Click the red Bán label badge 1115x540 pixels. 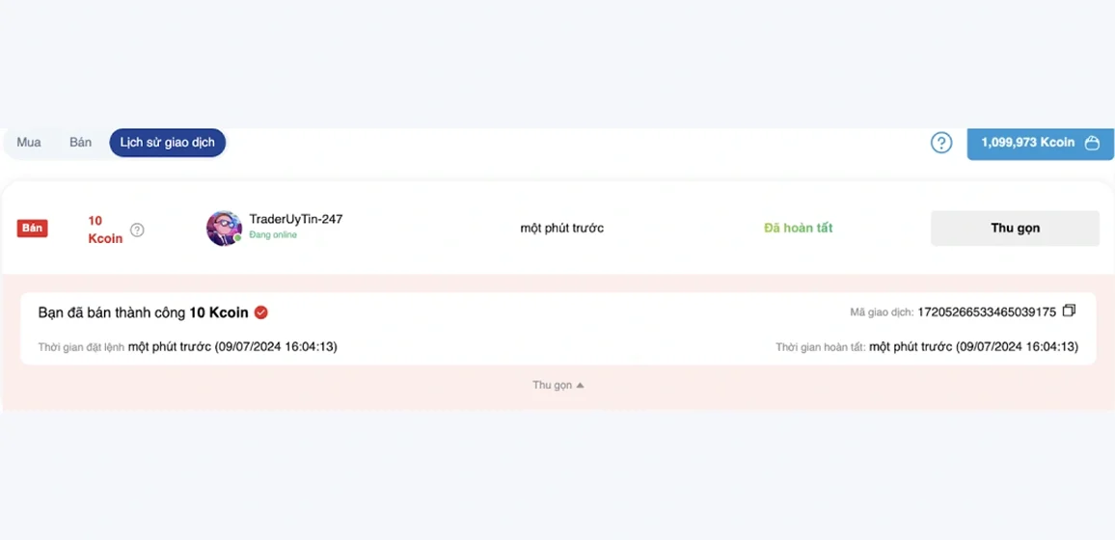coord(32,229)
